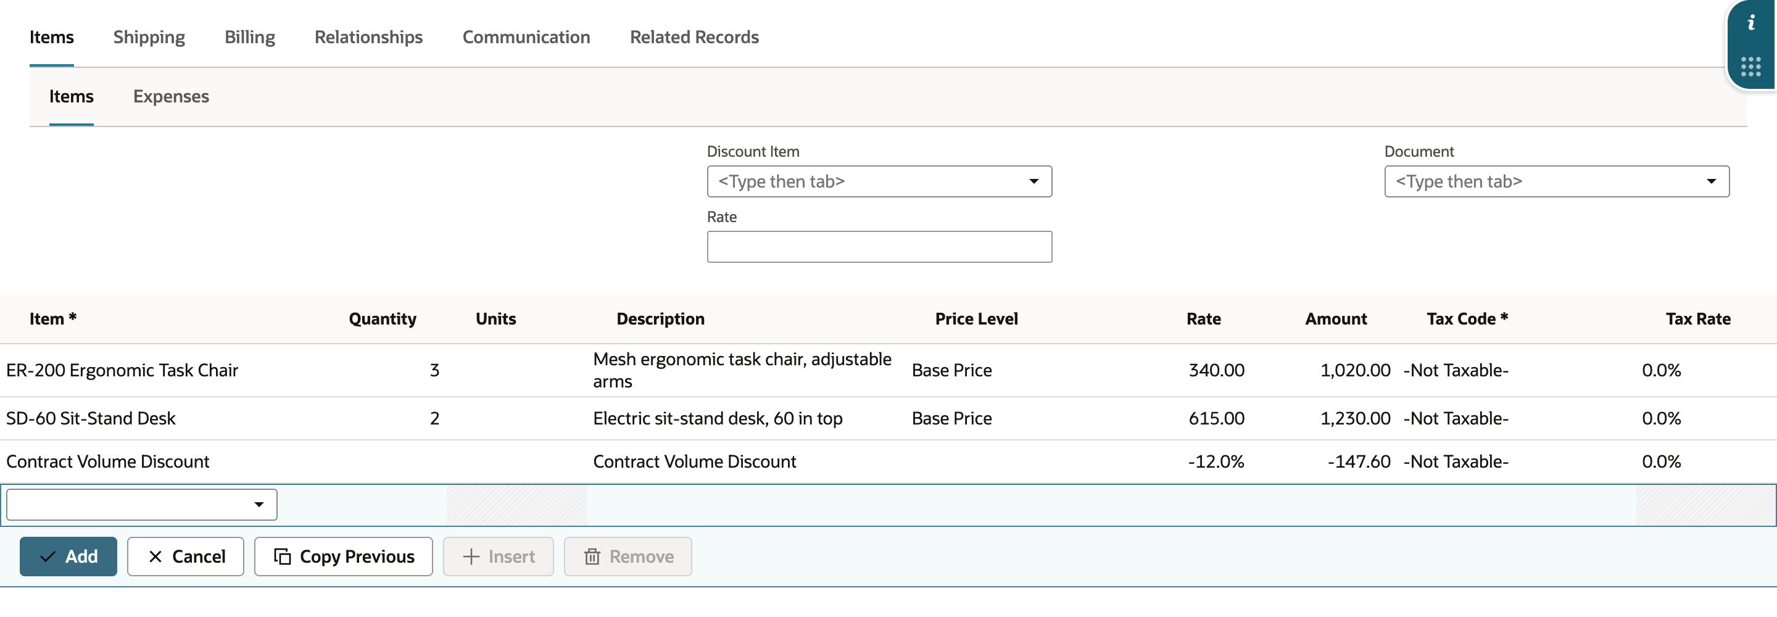The width and height of the screenshot is (1777, 617).
Task: Open the Relationships tab
Action: [368, 37]
